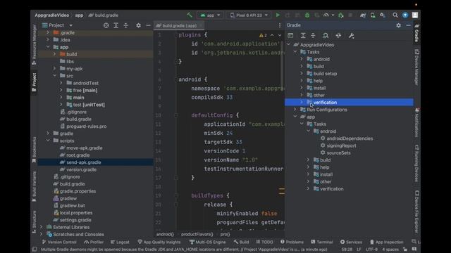Open send-apk.gradle file
Image resolution: width=451 pixels, height=253 pixels.
coord(83,162)
